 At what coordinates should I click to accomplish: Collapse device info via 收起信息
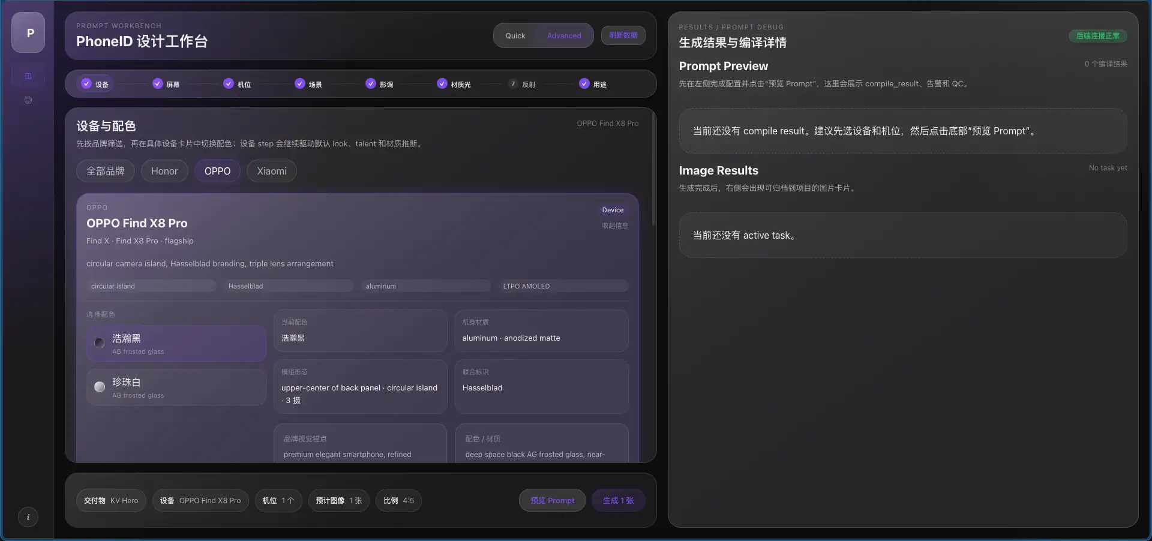[615, 226]
